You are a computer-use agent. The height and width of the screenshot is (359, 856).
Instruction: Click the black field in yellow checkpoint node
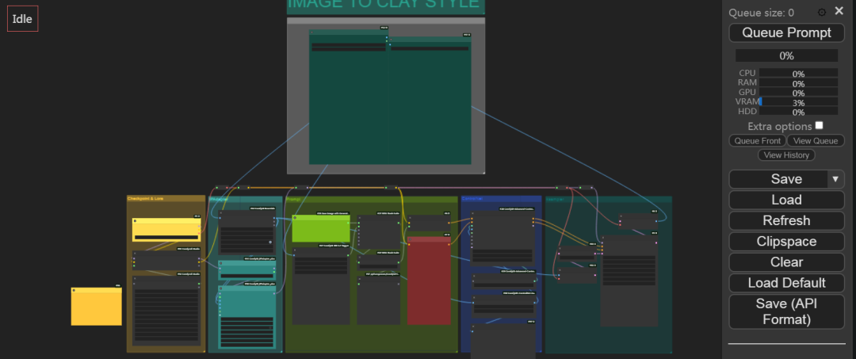pyautogui.click(x=166, y=237)
